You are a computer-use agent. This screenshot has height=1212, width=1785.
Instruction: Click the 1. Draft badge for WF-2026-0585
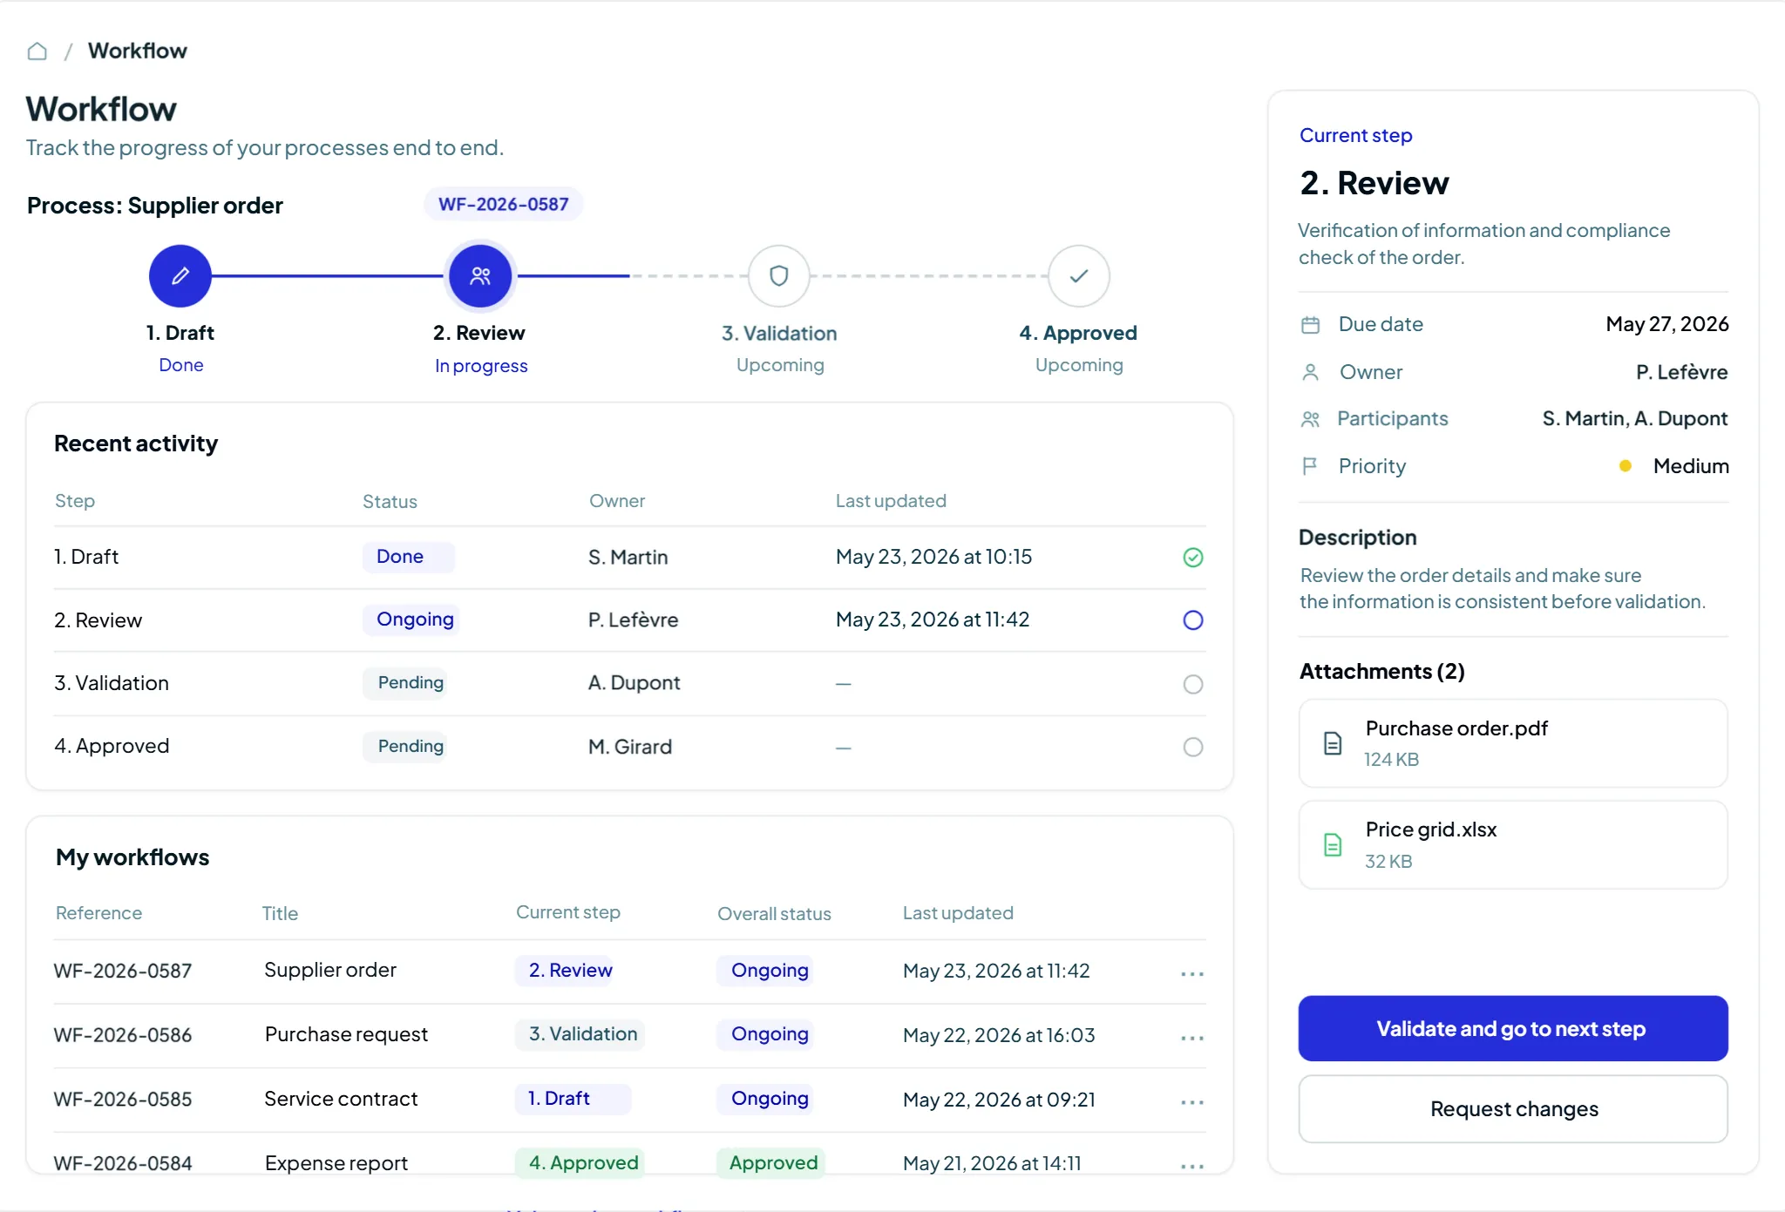click(x=573, y=1099)
